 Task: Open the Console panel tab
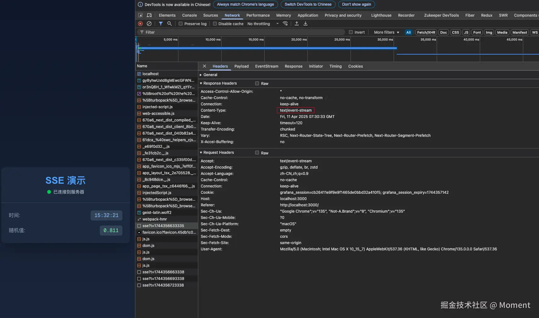(189, 15)
